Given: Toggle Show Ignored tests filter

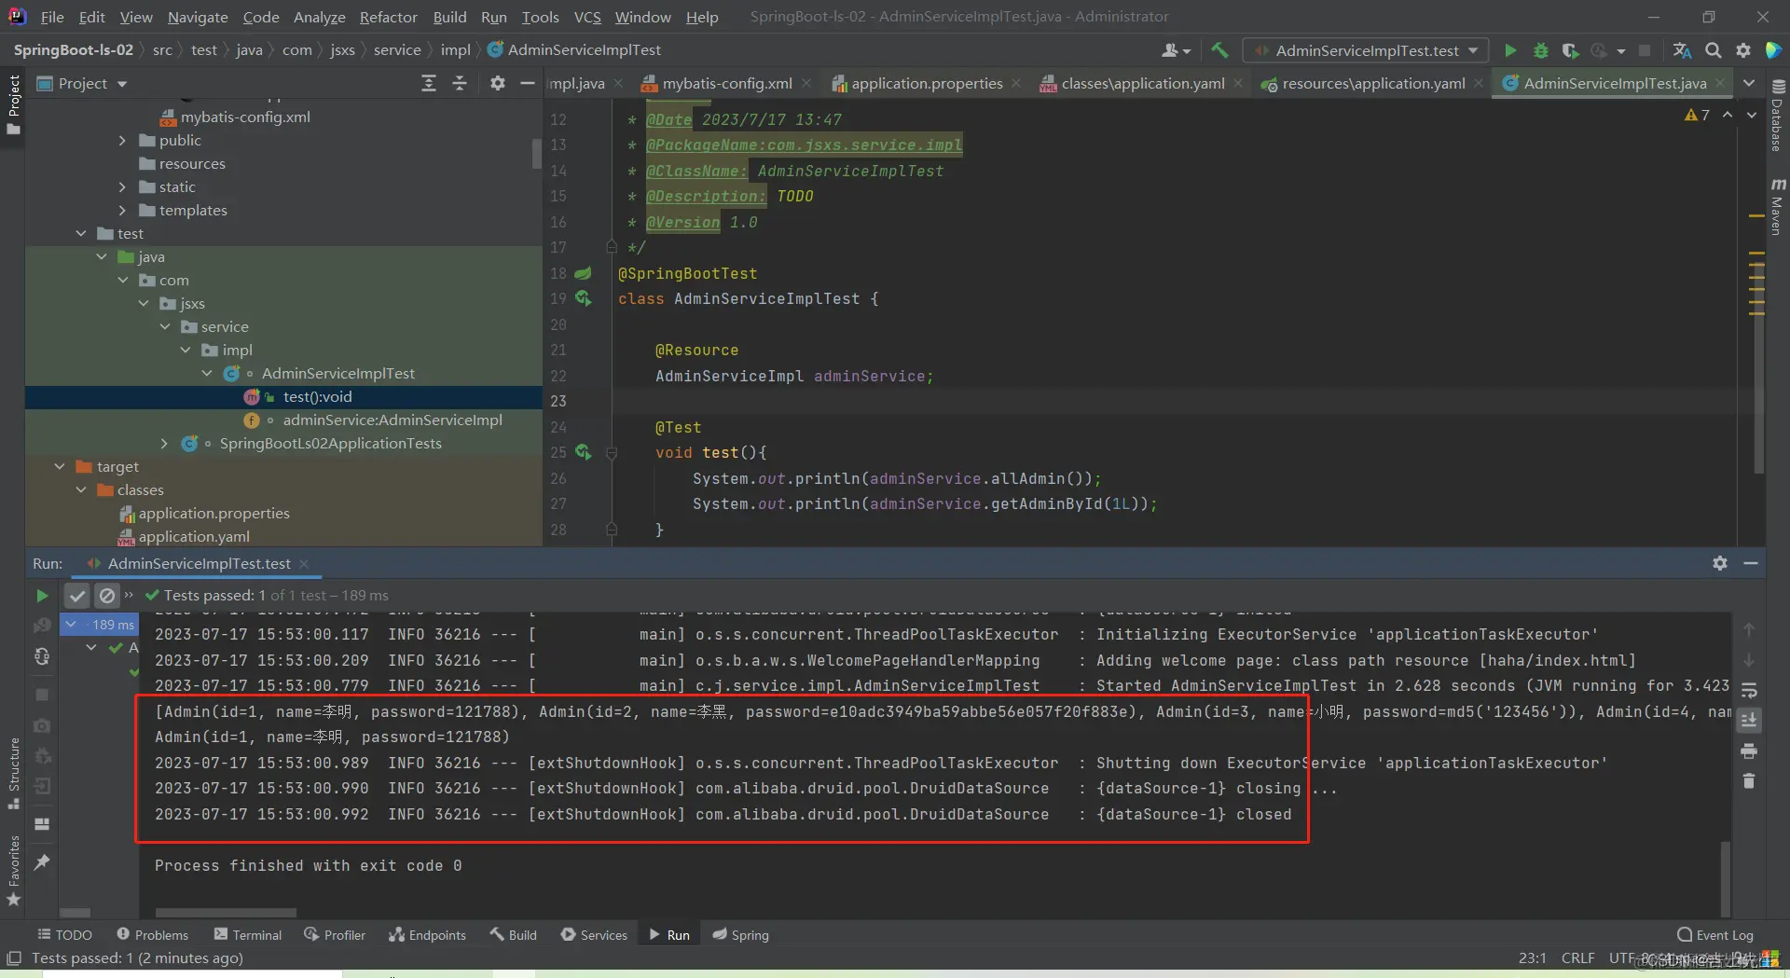Looking at the screenshot, I should 107,595.
